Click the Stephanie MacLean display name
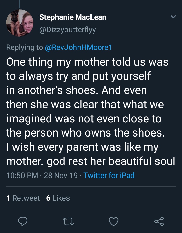182x233 pixels. (x=73, y=17)
